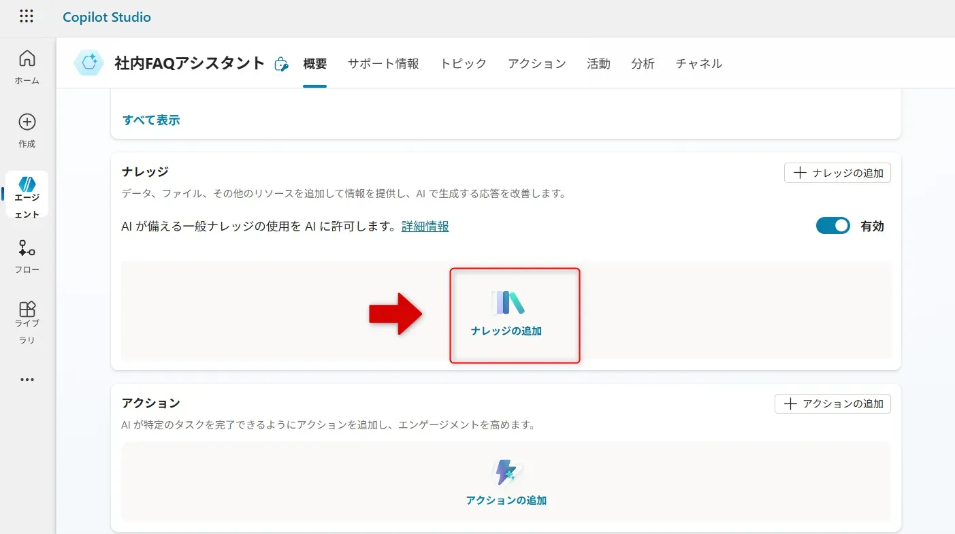Expand list with すべて表示
This screenshot has width=955, height=534.
click(151, 120)
